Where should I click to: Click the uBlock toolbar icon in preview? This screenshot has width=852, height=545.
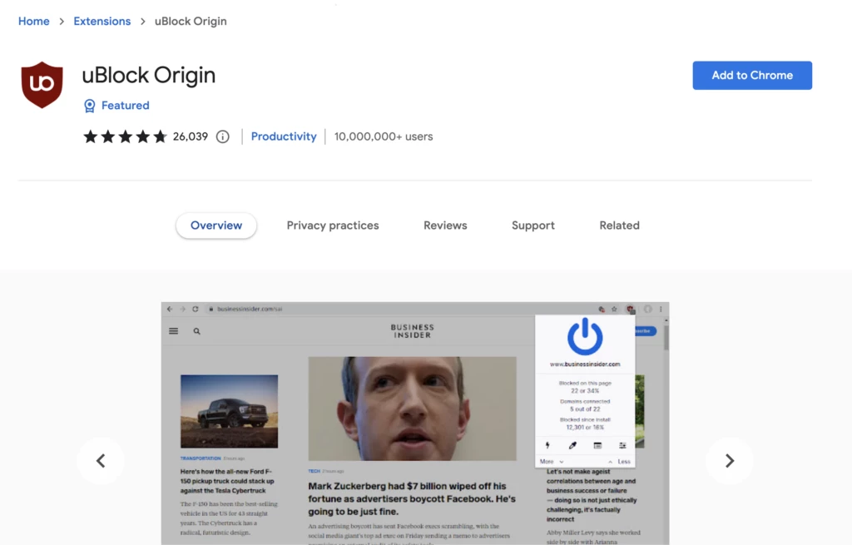631,309
